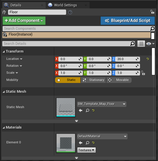
Task: Use selected asset arrow for Element 0 material
Action: (x=81, y=143)
